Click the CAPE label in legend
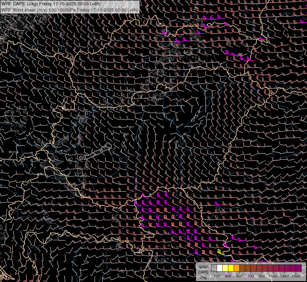This screenshot has height=282, width=307. click(203, 272)
